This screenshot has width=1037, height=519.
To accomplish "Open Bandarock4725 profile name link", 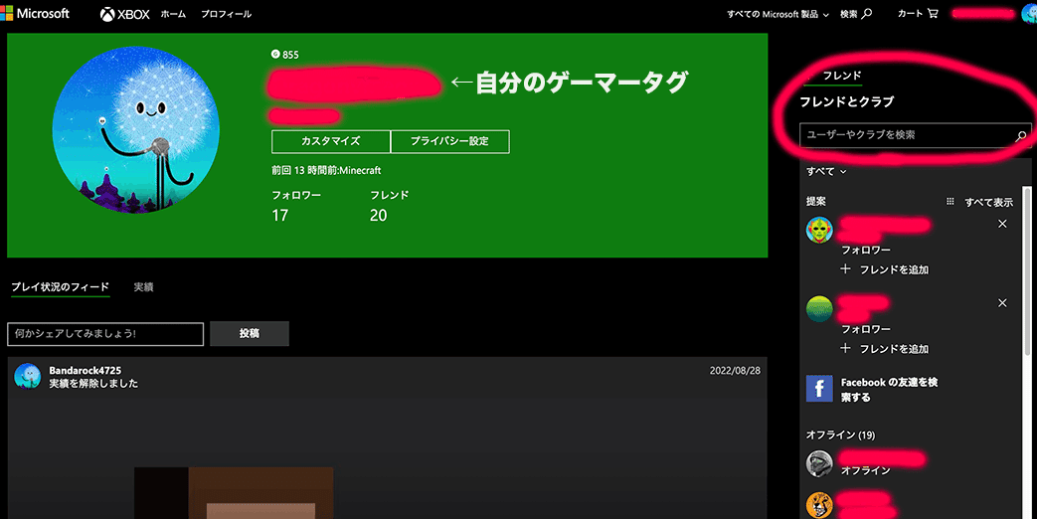I will [85, 370].
